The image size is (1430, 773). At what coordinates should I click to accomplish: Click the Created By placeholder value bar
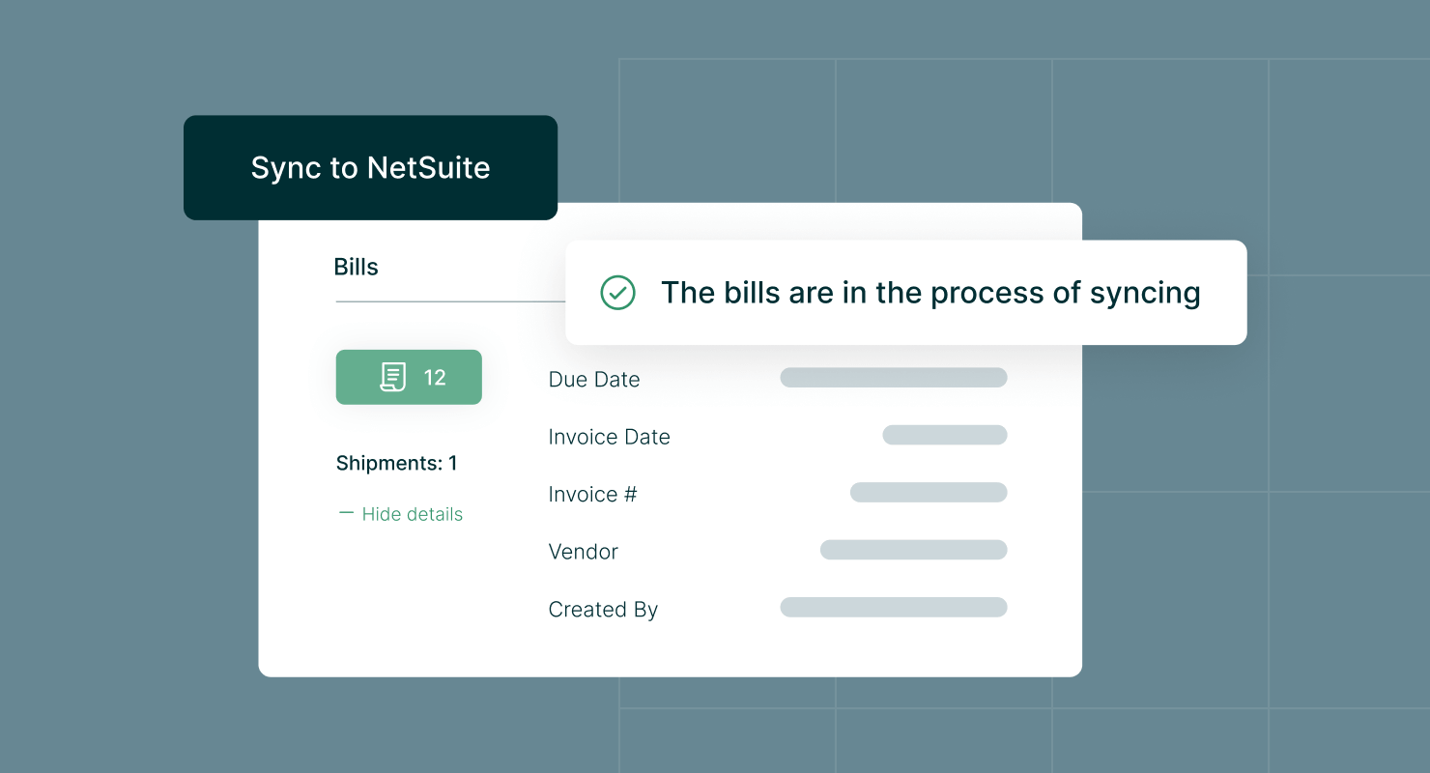pos(893,607)
